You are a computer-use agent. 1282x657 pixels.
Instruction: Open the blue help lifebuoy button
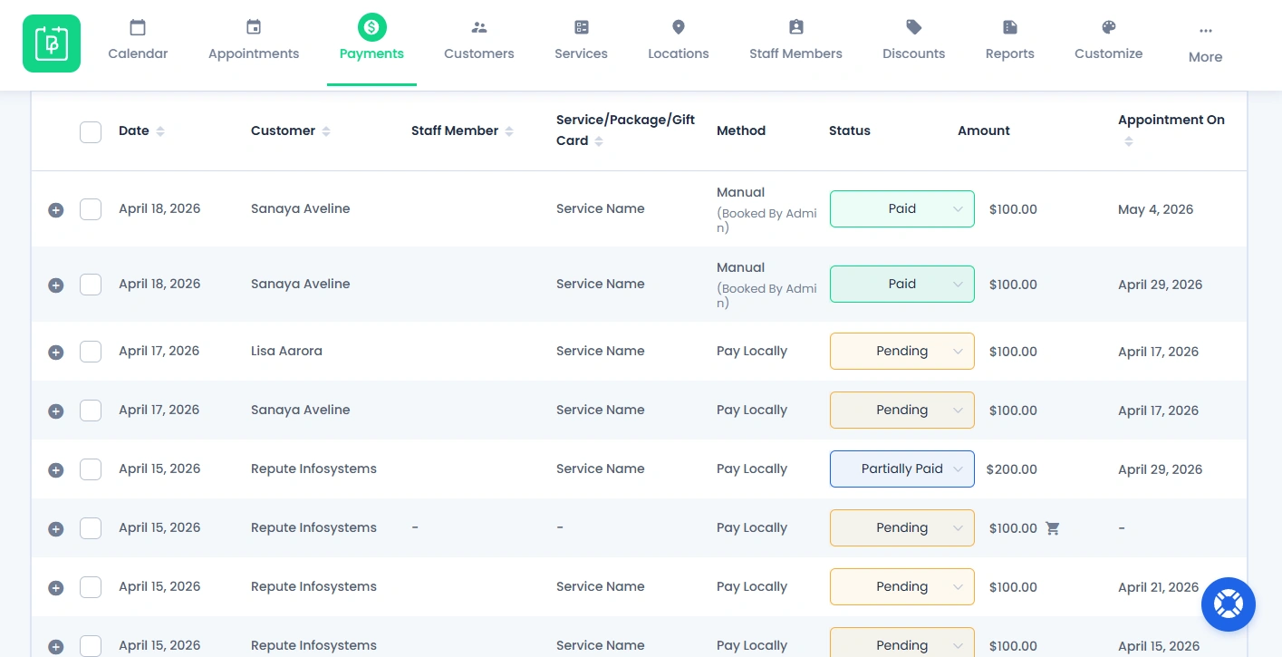pos(1229,604)
